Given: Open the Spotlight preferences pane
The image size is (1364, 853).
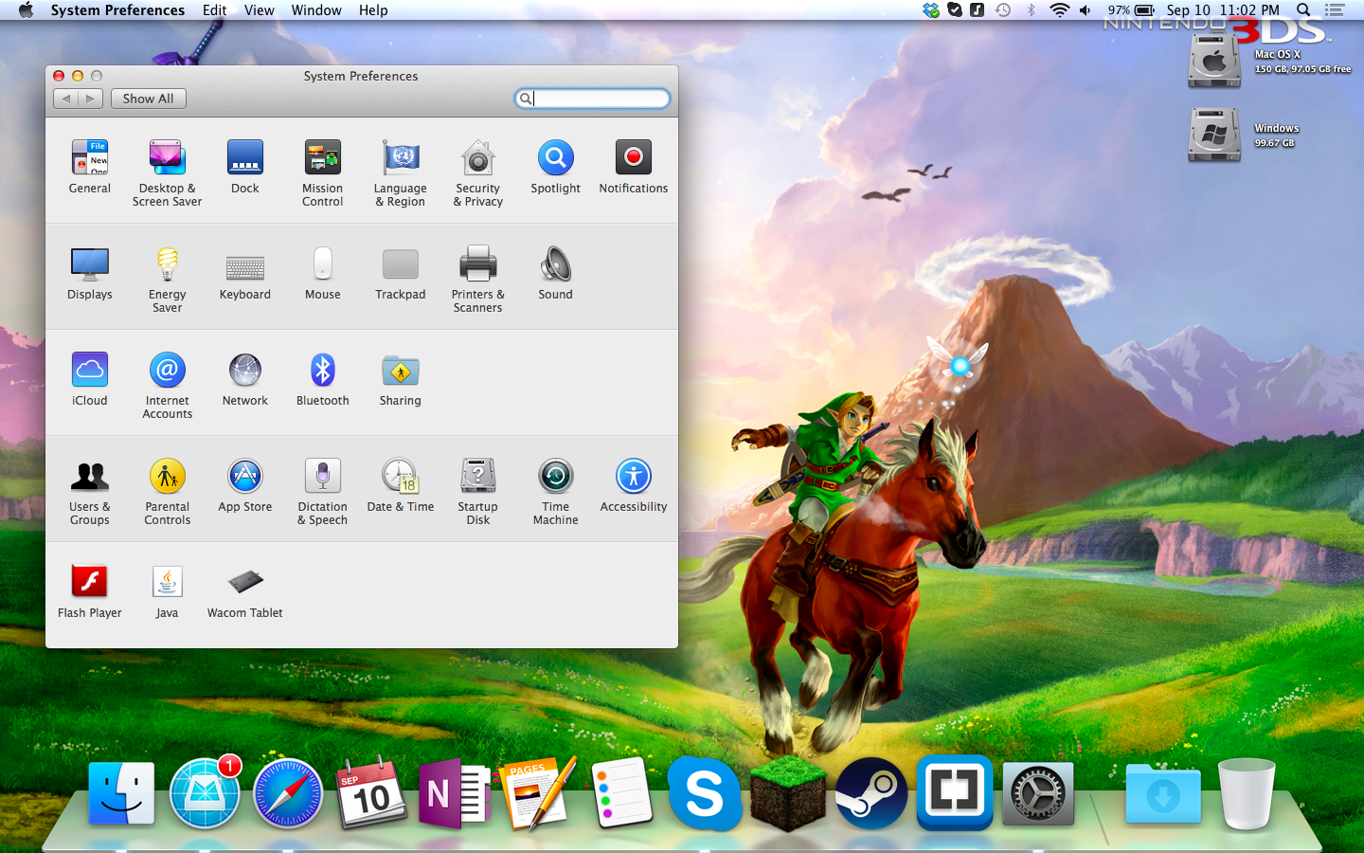Looking at the screenshot, I should click(556, 167).
